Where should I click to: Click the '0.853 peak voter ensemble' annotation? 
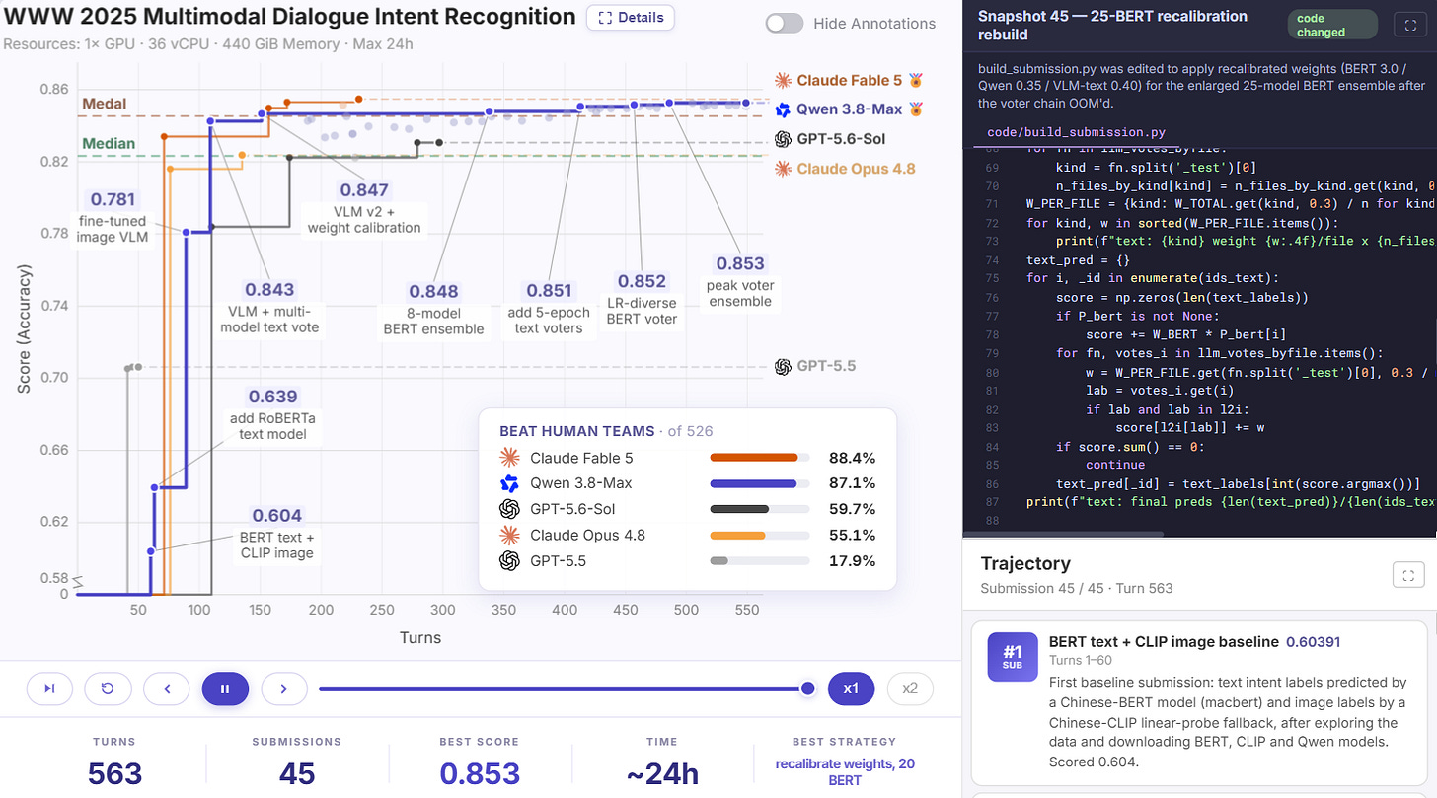[x=740, y=281]
